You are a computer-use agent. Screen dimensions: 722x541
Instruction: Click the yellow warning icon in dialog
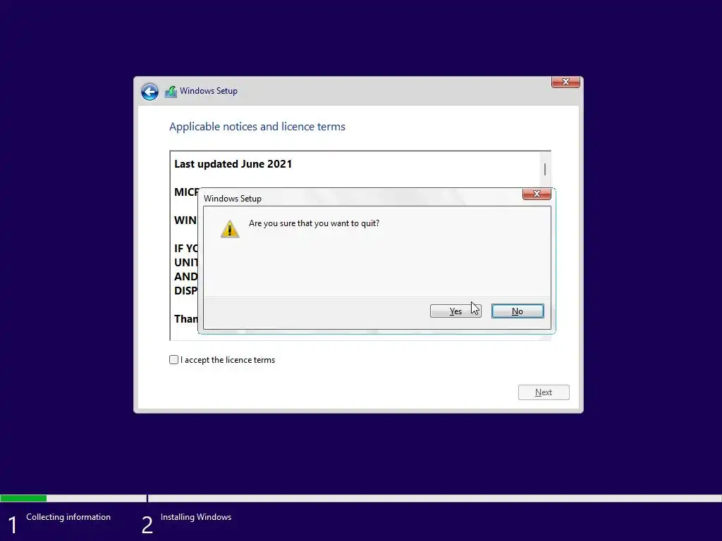(x=229, y=229)
